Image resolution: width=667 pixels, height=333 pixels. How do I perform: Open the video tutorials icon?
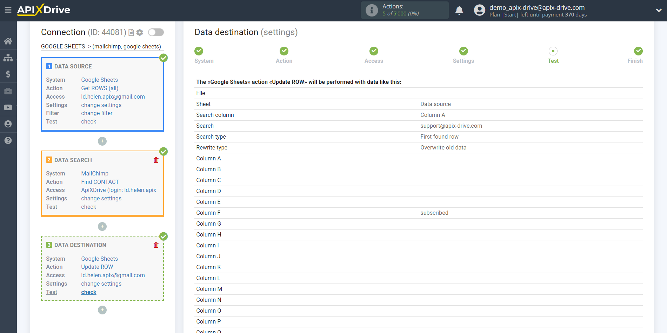(x=8, y=107)
